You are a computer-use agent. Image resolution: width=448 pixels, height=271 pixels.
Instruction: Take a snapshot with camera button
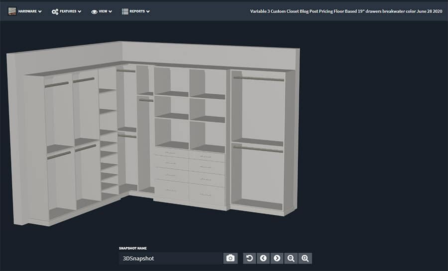click(230, 258)
